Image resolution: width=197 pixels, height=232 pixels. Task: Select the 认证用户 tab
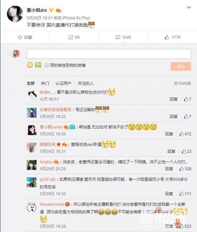coord(63,83)
